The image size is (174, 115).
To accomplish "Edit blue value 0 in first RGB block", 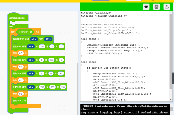I will (61, 46).
